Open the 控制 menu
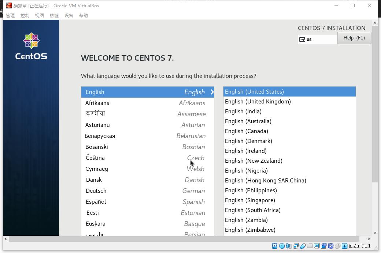 (25, 15)
